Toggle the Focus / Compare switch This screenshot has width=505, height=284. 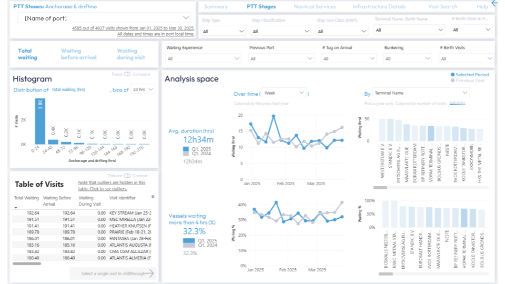pos(124,74)
